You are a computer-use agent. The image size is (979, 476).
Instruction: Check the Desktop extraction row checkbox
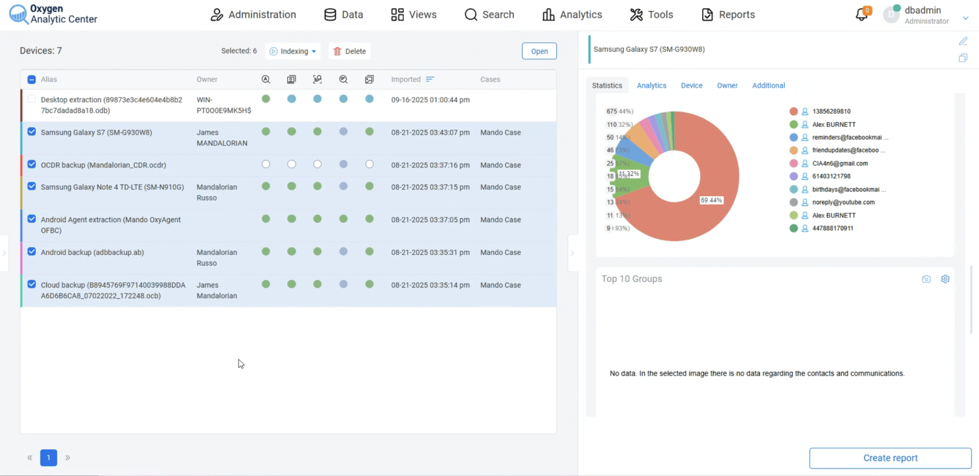(x=32, y=99)
